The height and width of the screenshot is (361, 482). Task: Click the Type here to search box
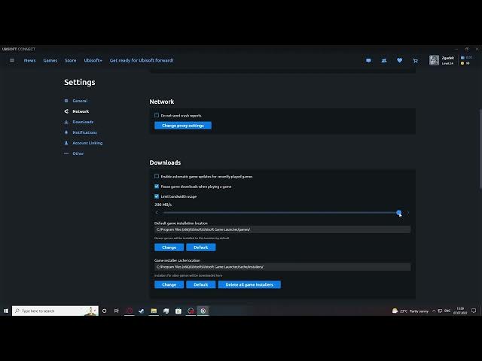tap(55, 311)
